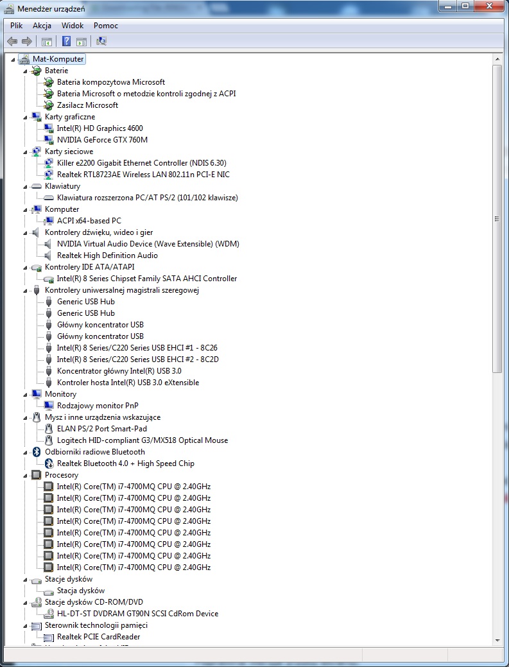Select the Komputer category label
Image resolution: width=509 pixels, height=667 pixels.
coord(62,209)
